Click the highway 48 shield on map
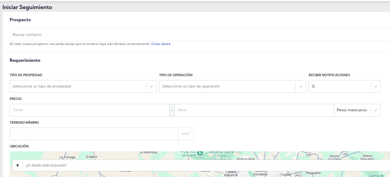Viewport: 390px width, 177px height. pos(308,154)
